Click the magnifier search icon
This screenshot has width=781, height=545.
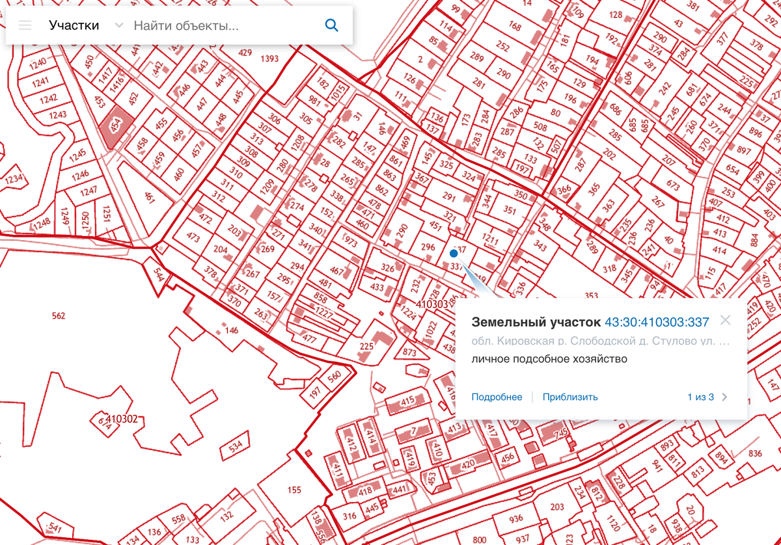coord(331,25)
